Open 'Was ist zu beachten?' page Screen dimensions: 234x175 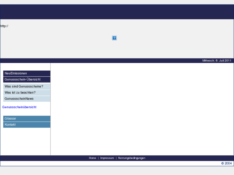27,93
